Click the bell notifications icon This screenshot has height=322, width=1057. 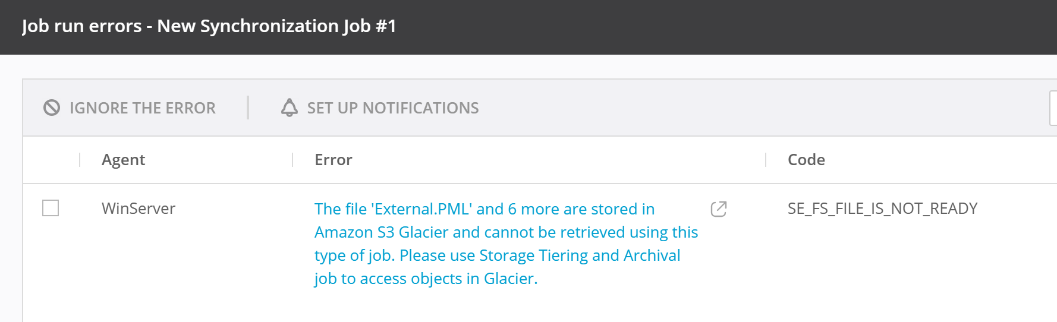(290, 108)
